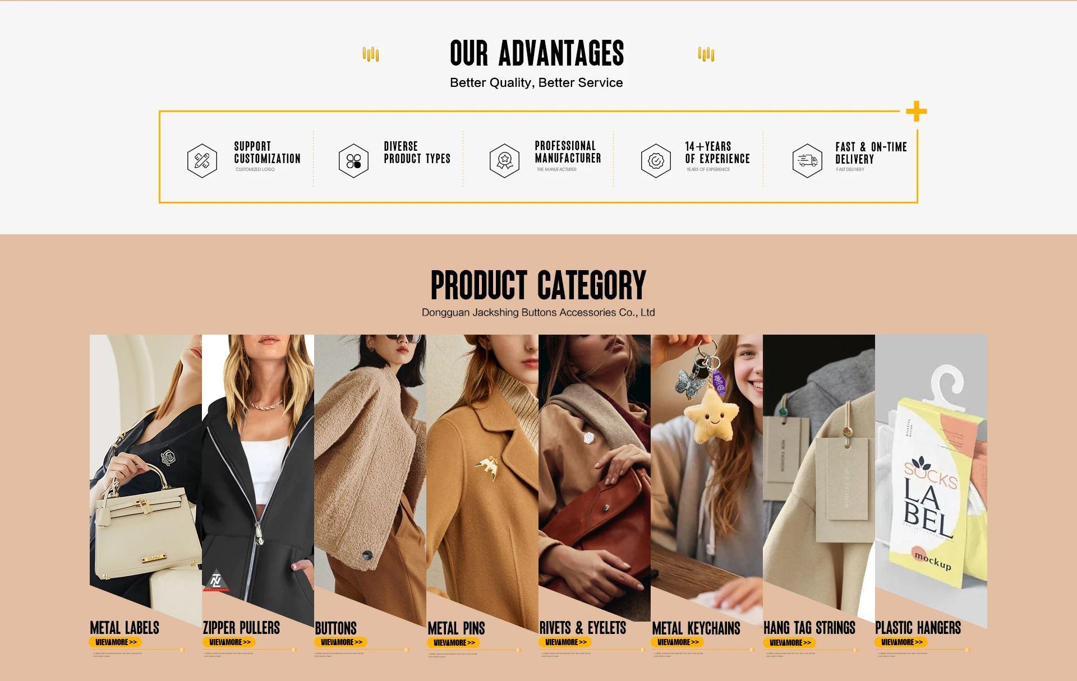Click View More under Metal Labels
Viewport: 1077px width, 681px height.
pos(116,642)
